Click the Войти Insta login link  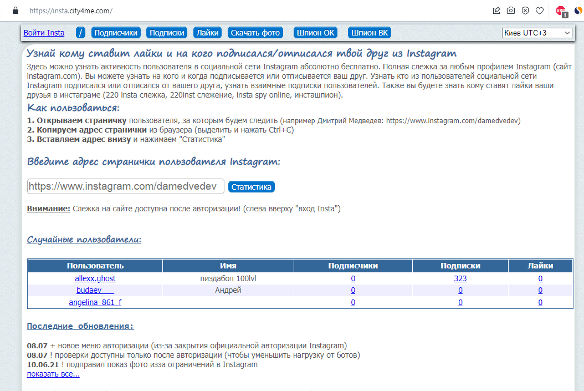(44, 33)
